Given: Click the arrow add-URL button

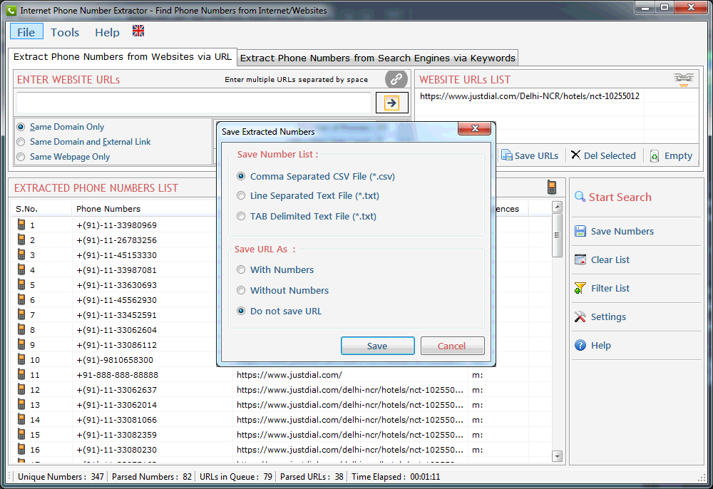Looking at the screenshot, I should click(x=391, y=103).
